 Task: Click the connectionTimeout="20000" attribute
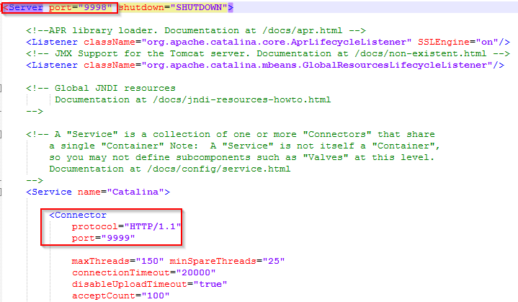point(143,273)
